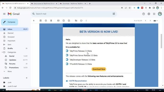Open the browser extensions puzzle icon
Image resolution: width=164 pixels, height=92 pixels.
point(150,8)
